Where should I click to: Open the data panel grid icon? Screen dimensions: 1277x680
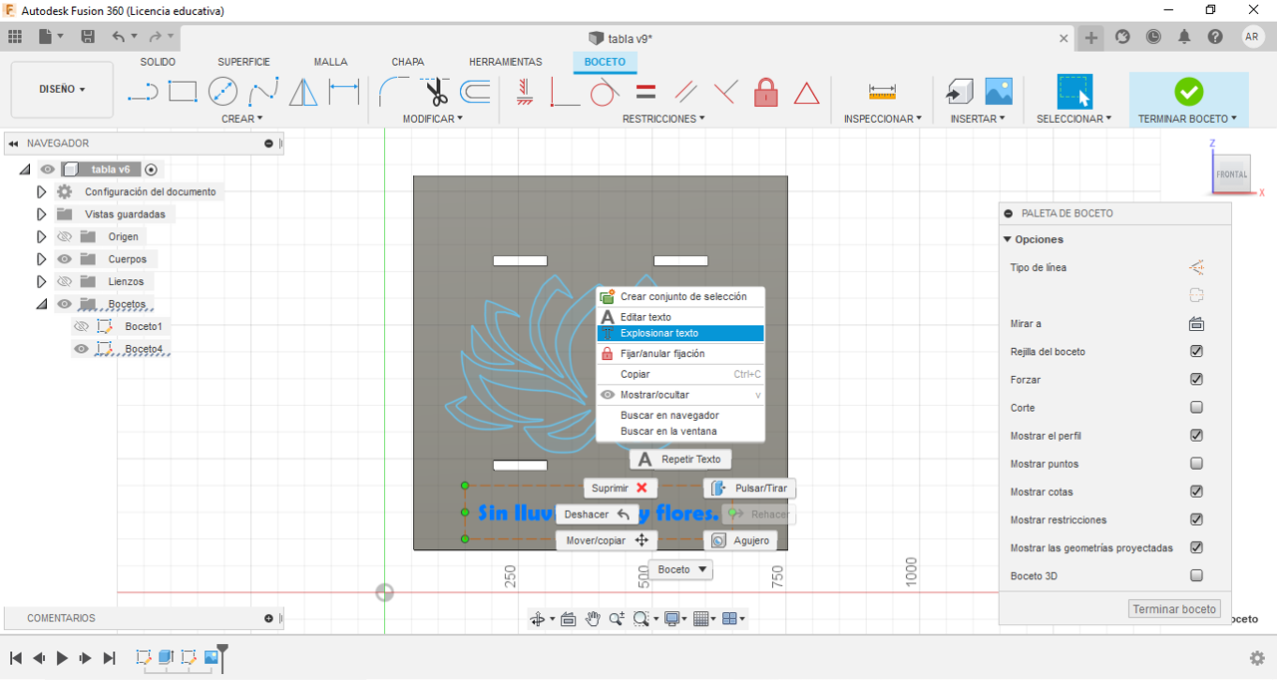(15, 37)
